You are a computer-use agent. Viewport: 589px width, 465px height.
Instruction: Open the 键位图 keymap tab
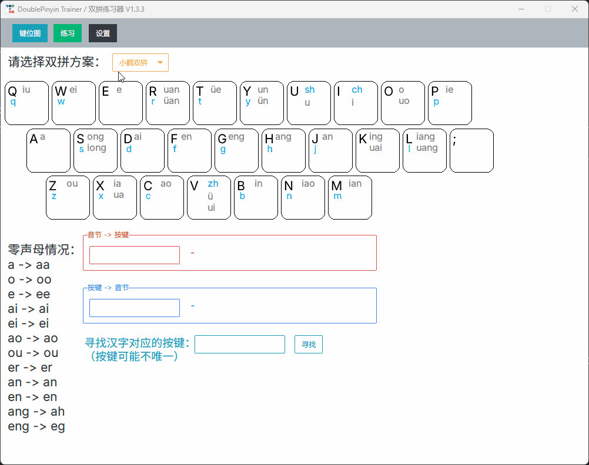(x=30, y=33)
